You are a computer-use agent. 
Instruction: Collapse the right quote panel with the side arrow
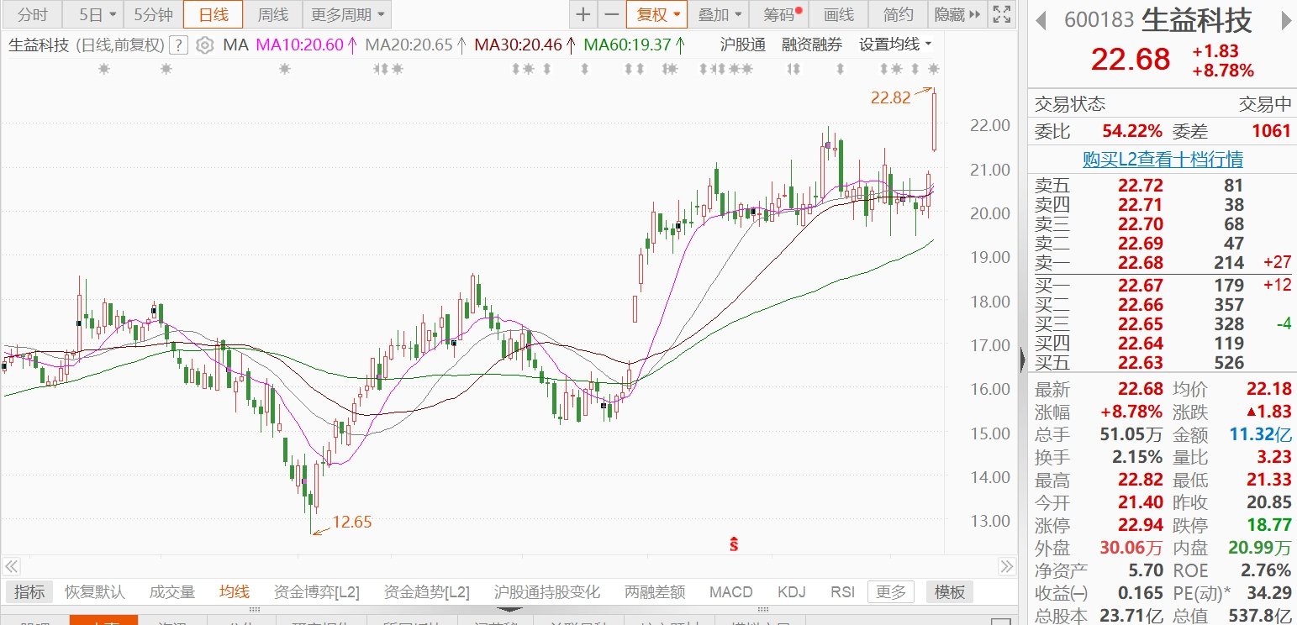pyautogui.click(x=1022, y=360)
